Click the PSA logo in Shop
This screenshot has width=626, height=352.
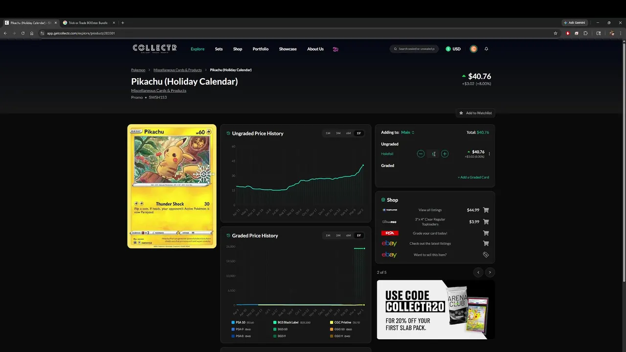click(x=390, y=233)
